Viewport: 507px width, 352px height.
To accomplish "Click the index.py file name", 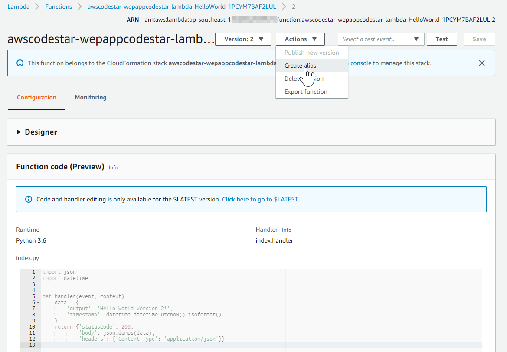I will 27,258.
